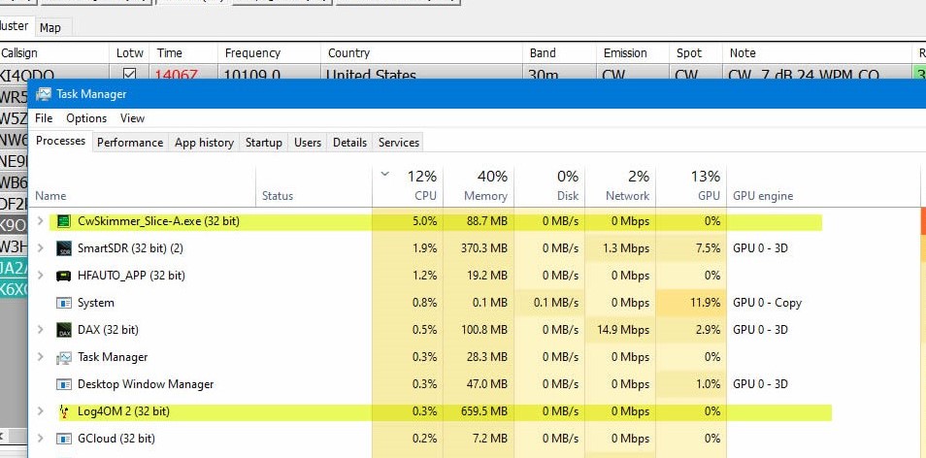The image size is (926, 458).
Task: Click the 370.3 MB memory value for SmartSDR
Action: tap(483, 248)
